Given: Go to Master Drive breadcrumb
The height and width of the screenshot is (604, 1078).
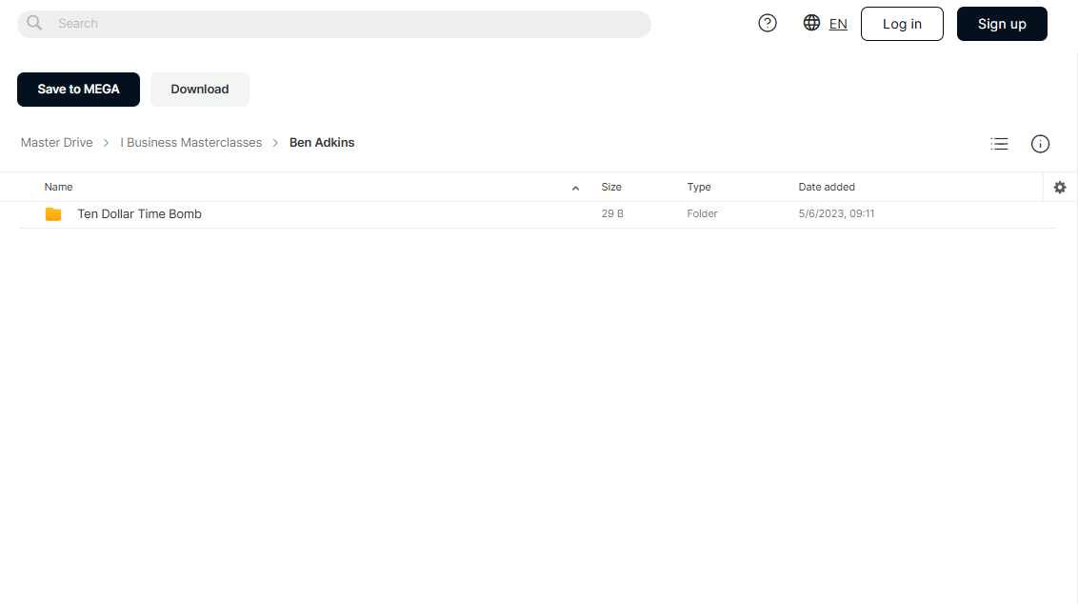Looking at the screenshot, I should 56,142.
